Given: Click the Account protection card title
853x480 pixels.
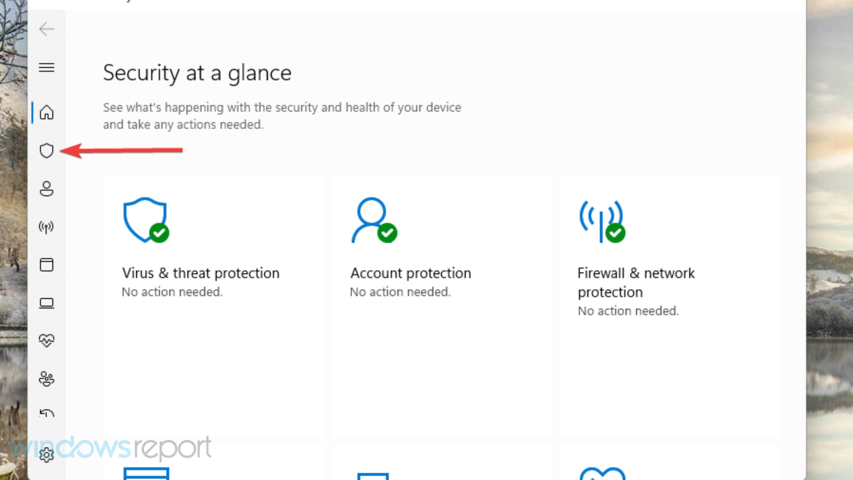Looking at the screenshot, I should [411, 273].
